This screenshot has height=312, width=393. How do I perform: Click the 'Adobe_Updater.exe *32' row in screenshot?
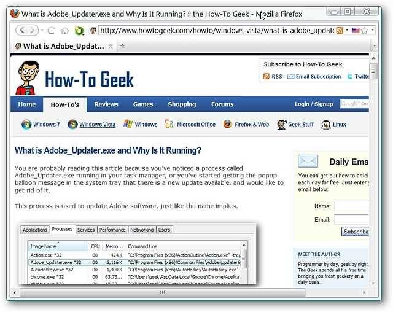coord(135,262)
